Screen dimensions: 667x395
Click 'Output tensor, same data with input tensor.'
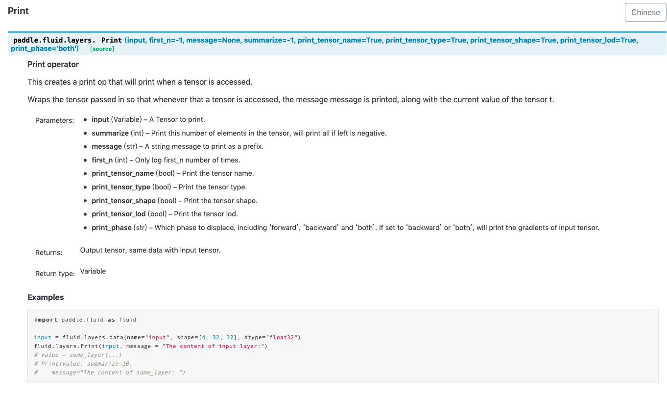(x=150, y=250)
